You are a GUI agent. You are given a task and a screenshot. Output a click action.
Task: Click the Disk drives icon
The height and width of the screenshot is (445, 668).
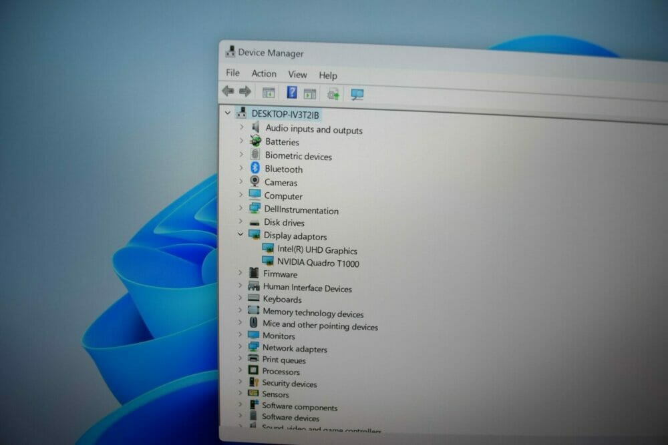coord(255,223)
